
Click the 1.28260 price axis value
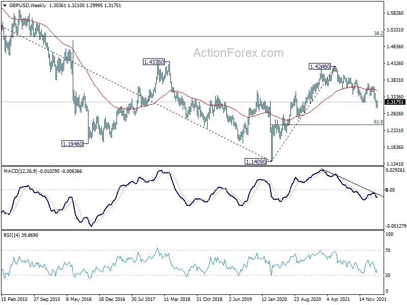395,113
